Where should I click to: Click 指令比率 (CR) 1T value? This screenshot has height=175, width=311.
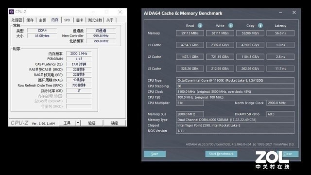(79, 91)
